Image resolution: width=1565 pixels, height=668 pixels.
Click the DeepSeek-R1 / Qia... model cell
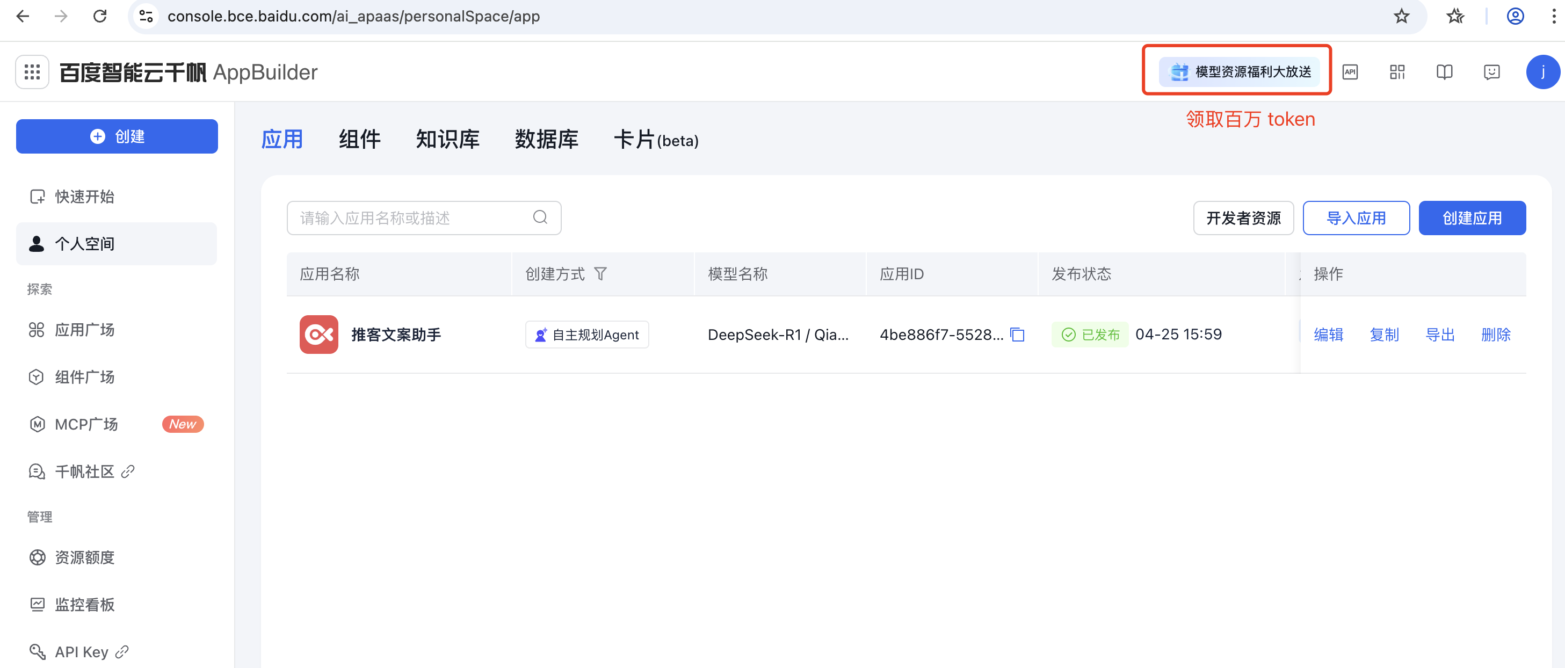click(x=778, y=335)
